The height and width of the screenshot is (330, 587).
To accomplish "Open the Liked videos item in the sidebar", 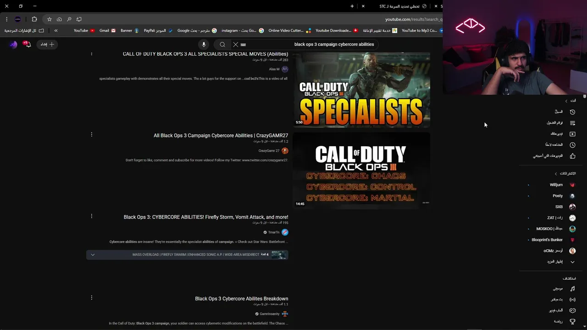I will 554,156.
